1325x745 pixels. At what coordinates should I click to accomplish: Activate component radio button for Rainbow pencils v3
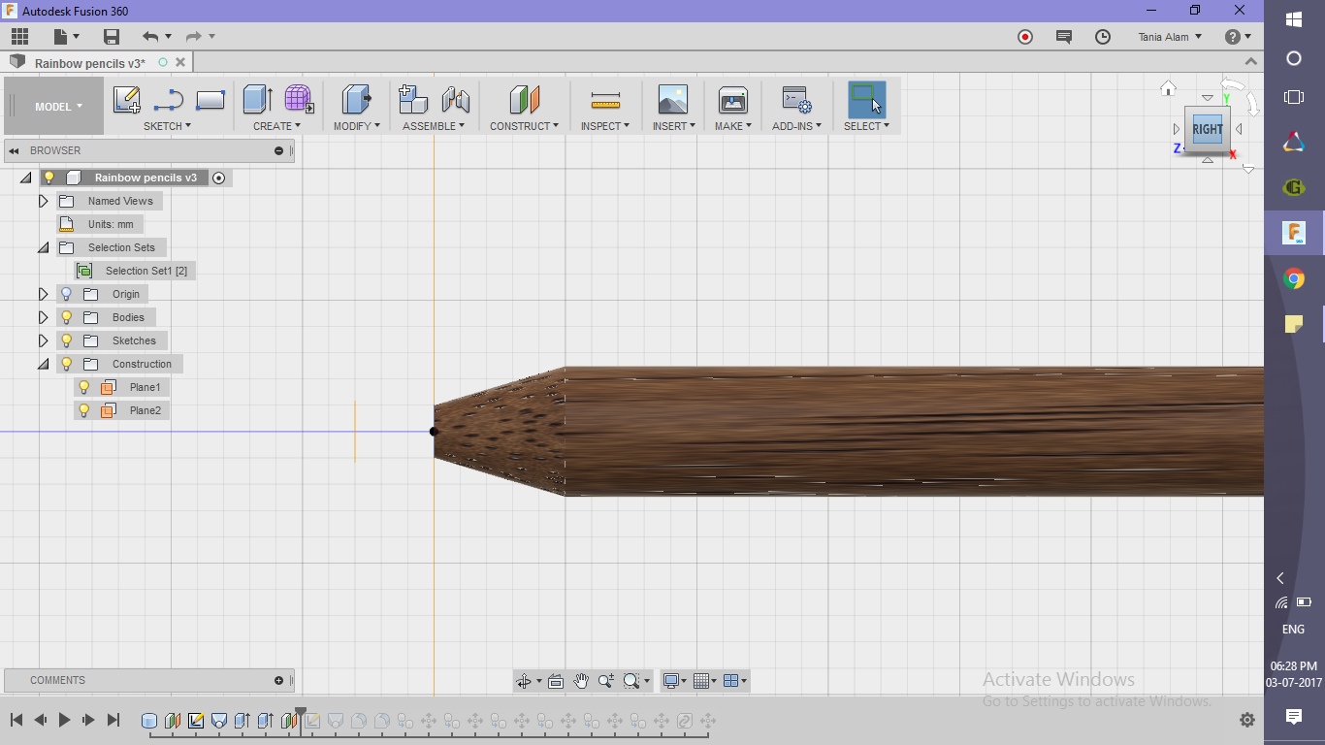point(219,178)
